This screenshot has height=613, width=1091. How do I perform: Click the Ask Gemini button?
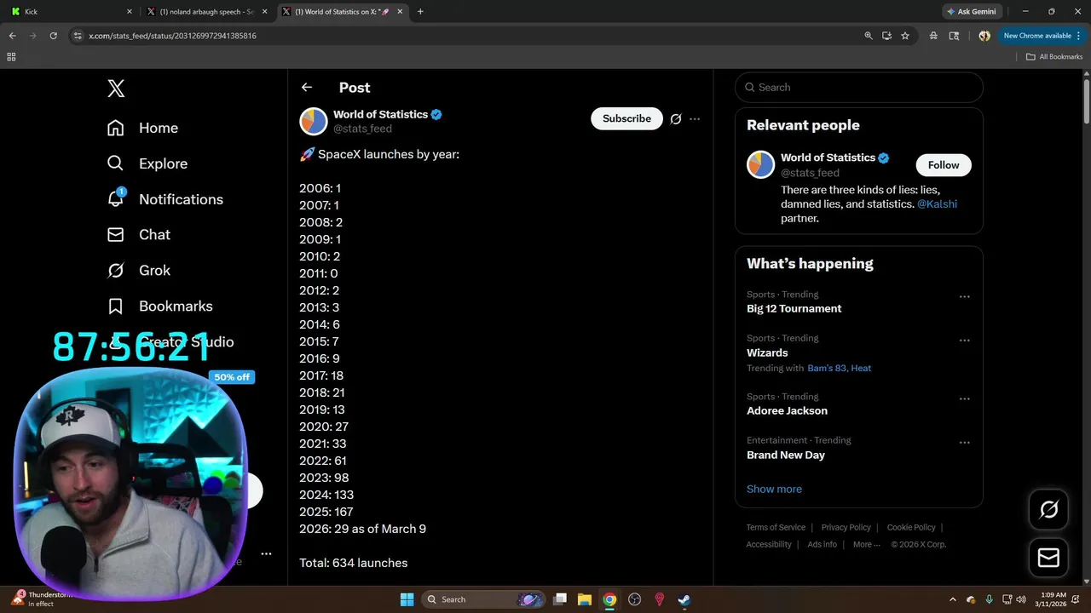[971, 12]
